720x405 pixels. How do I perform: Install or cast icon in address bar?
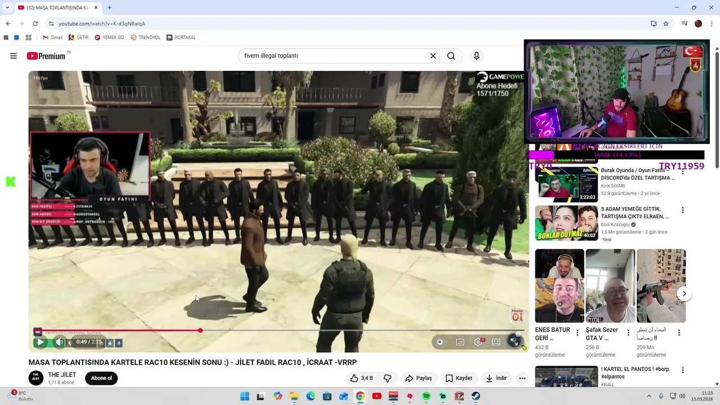(654, 24)
